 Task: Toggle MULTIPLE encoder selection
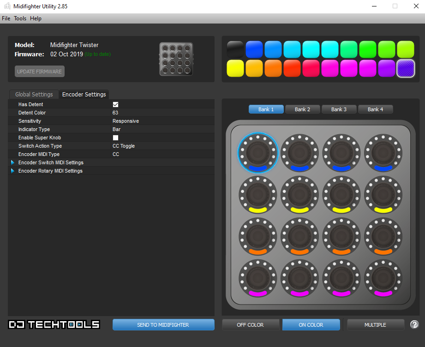pyautogui.click(x=376, y=325)
